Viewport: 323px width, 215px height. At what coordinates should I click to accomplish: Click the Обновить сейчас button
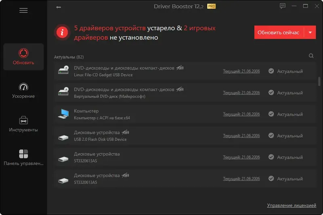[x=279, y=33]
